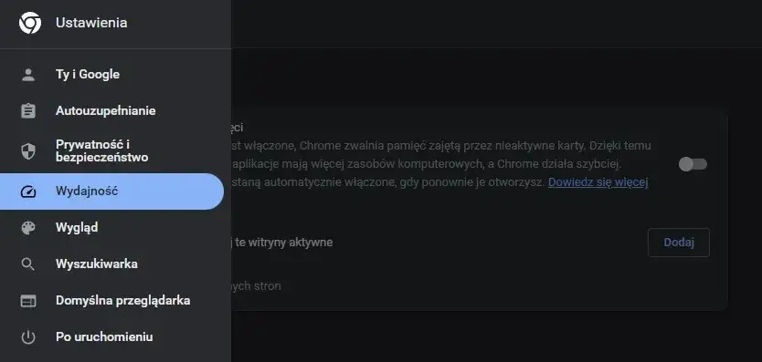The image size is (762, 362).
Task: Open the Dowiedz się więcej link
Action: 598,182
